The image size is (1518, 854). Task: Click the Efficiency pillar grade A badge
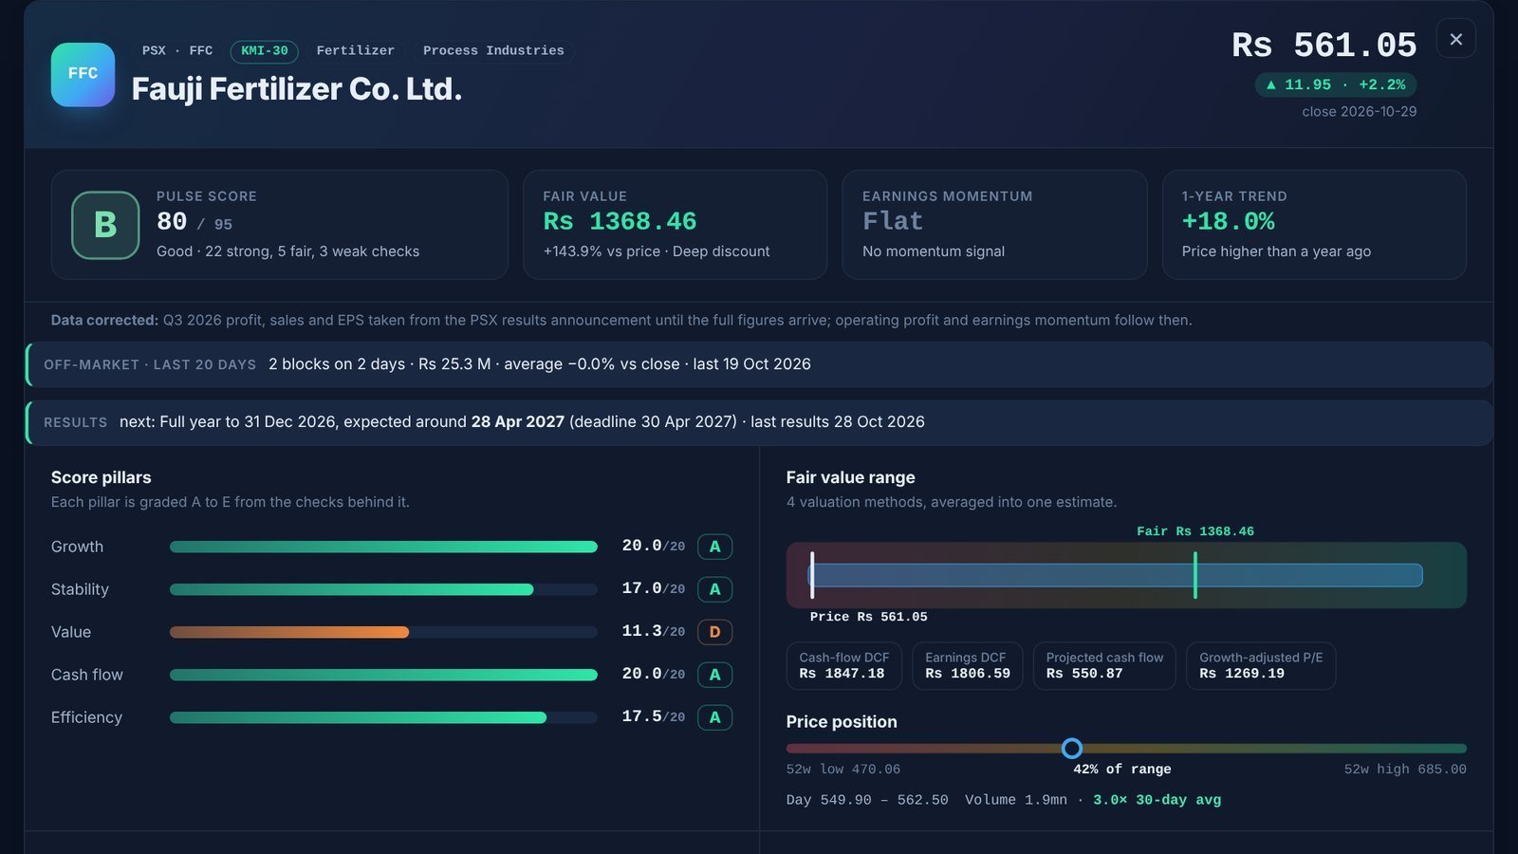(x=714, y=717)
